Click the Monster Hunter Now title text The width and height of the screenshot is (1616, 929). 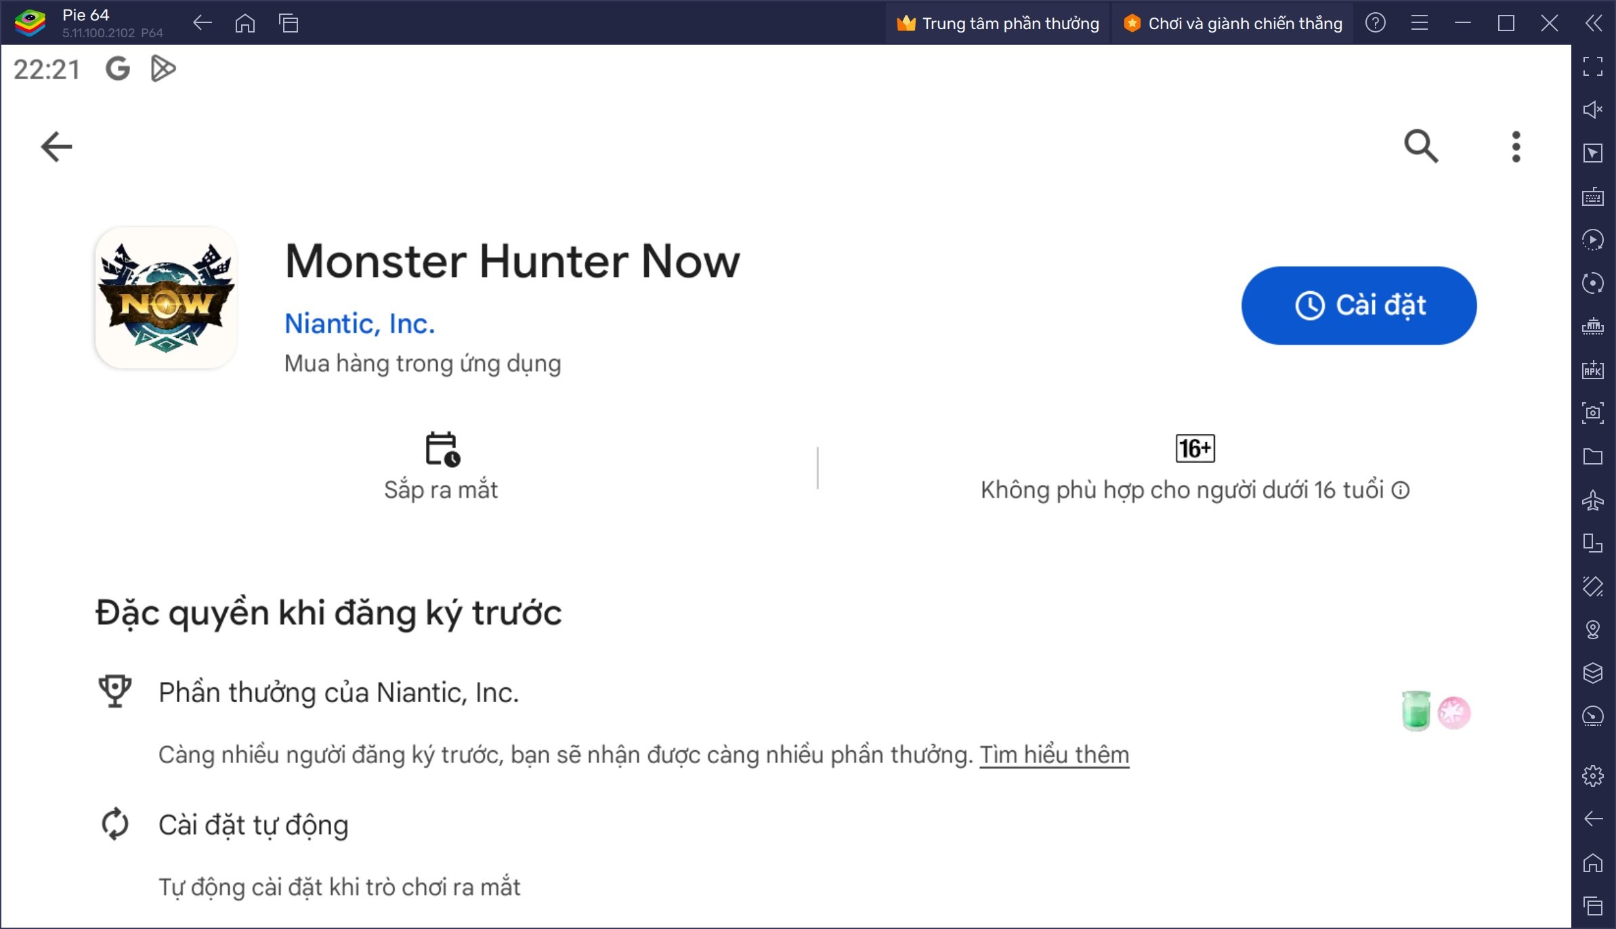pyautogui.click(x=513, y=261)
